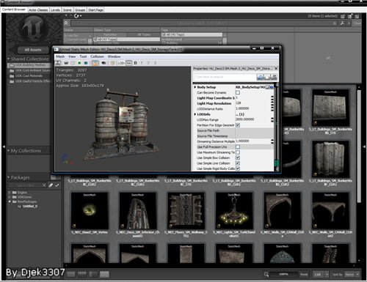Collapse filter panel with double-chevron icon
This screenshot has height=282, width=367.
click(x=66, y=23)
